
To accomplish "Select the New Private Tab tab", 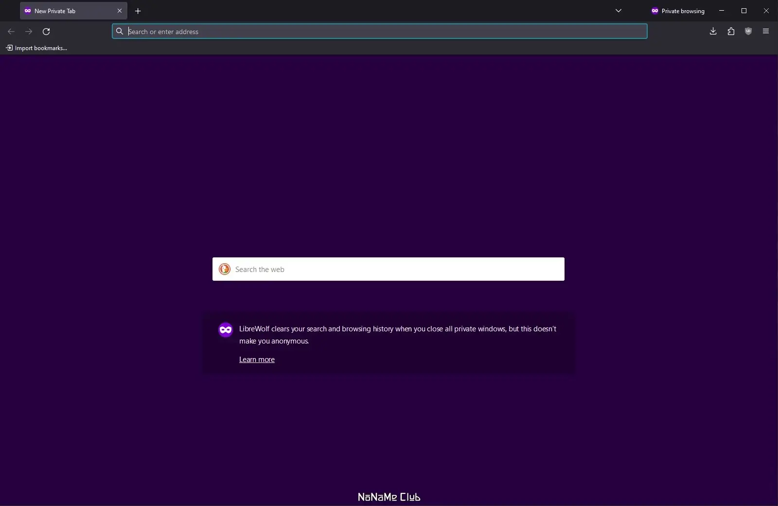I will tap(73, 11).
